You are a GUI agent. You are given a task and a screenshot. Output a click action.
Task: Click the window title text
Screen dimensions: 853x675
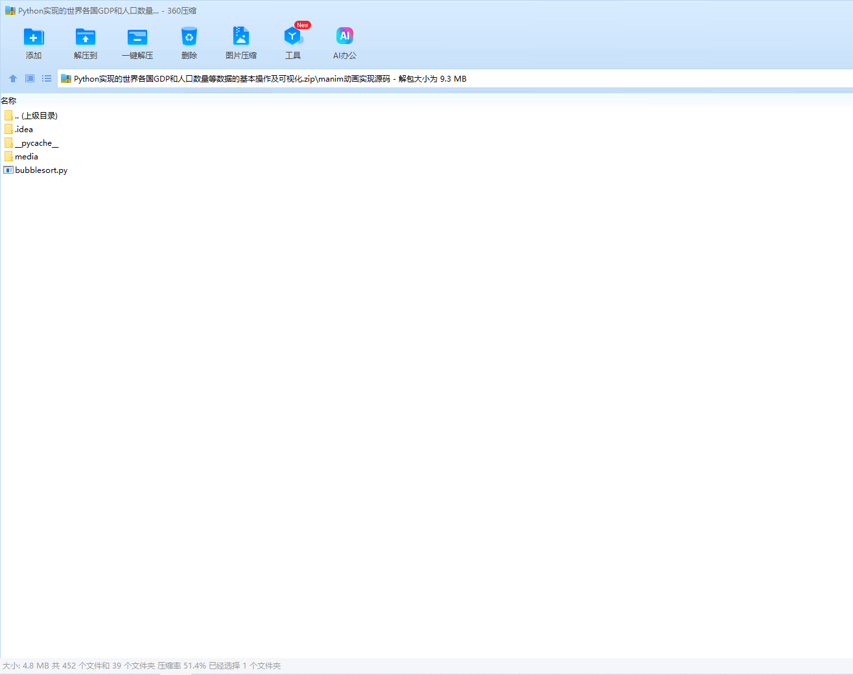coord(107,11)
